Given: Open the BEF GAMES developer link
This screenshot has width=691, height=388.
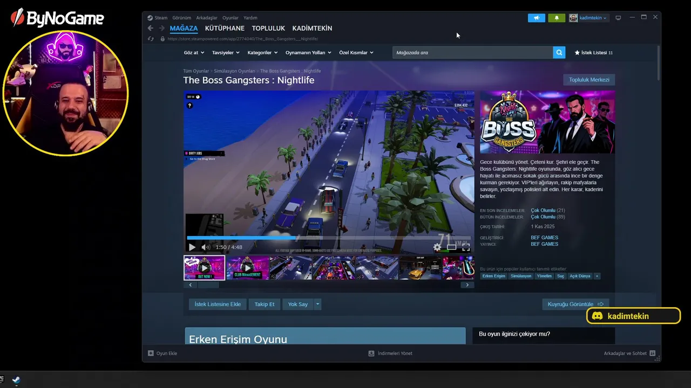Looking at the screenshot, I should pos(544,238).
